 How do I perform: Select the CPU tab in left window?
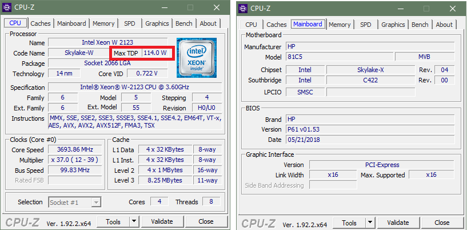tap(15, 23)
